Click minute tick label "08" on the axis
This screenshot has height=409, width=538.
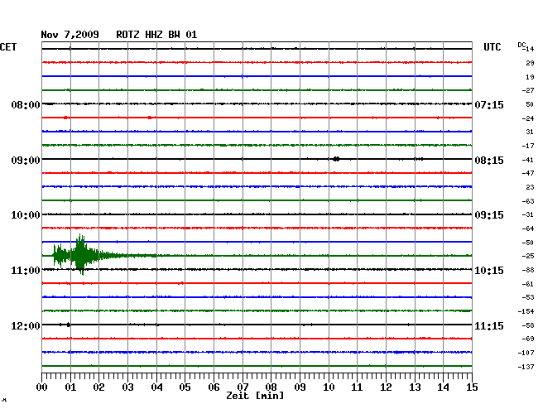(x=271, y=387)
